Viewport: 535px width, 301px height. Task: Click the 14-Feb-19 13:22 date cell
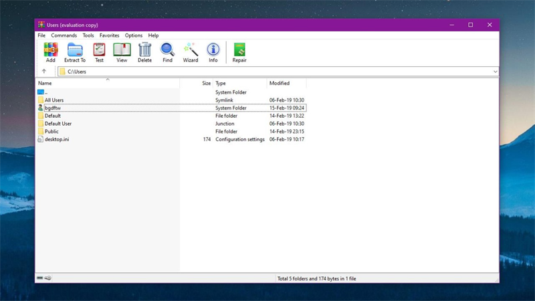[x=287, y=116]
